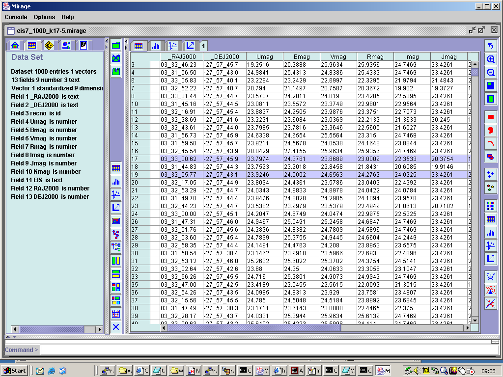Click the blue X icon at toolbar bottom

(x=116, y=327)
